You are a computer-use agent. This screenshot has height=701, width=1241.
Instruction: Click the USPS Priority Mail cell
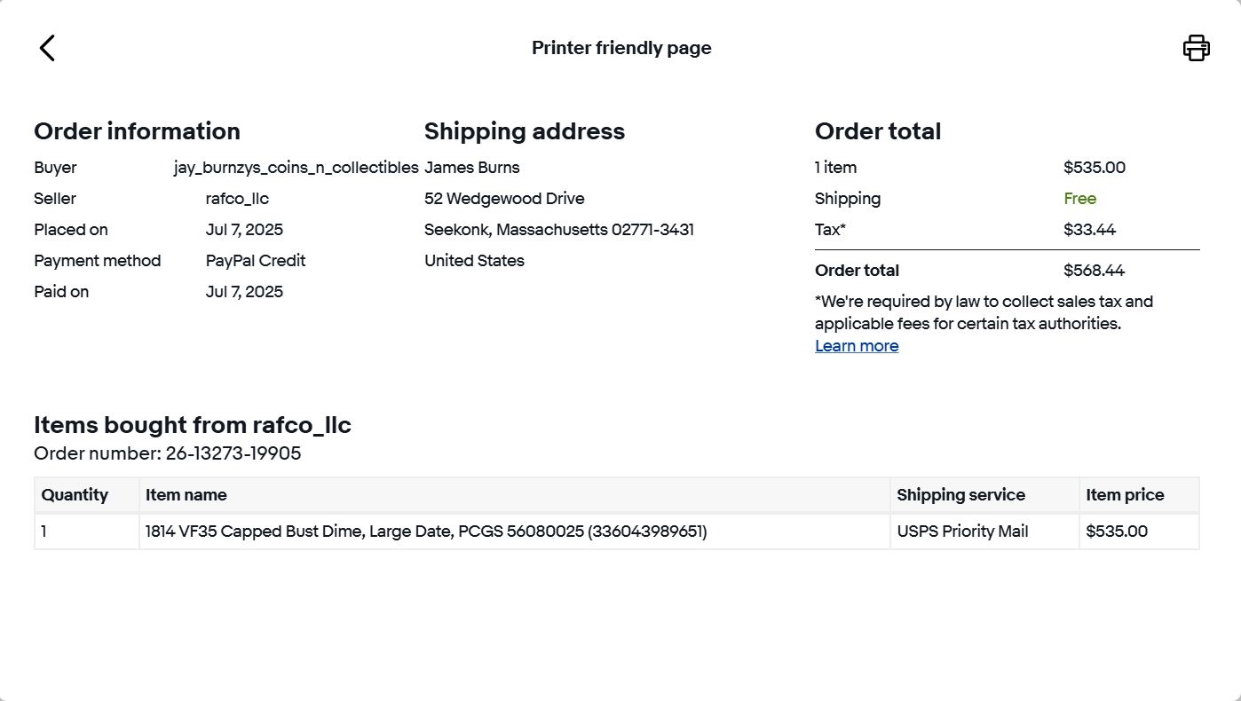[x=962, y=532]
